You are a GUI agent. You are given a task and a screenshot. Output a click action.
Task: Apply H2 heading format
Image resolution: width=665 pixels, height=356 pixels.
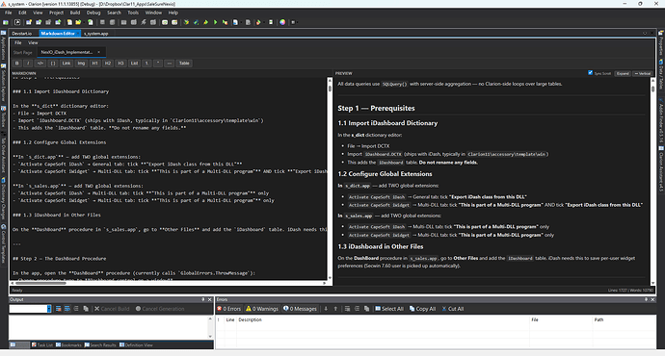pyautogui.click(x=108, y=64)
